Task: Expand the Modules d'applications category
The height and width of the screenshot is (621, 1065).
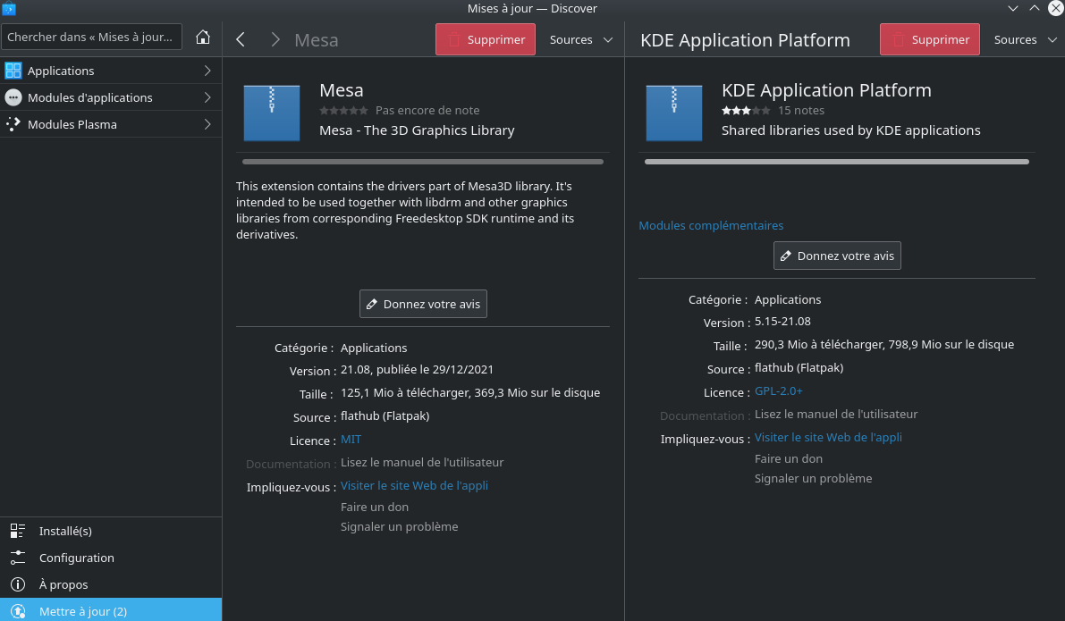Action: point(110,97)
